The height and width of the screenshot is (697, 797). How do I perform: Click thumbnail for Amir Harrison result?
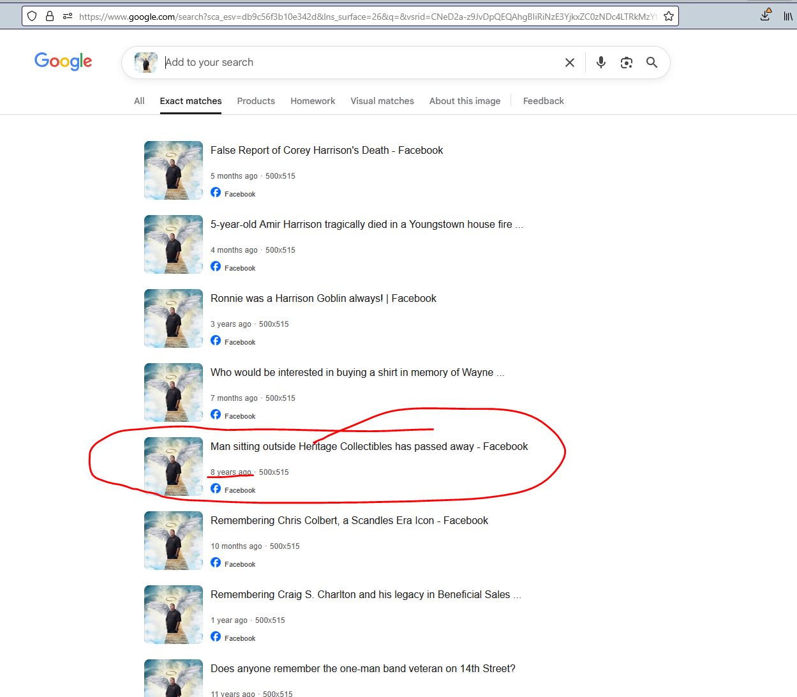tap(174, 244)
